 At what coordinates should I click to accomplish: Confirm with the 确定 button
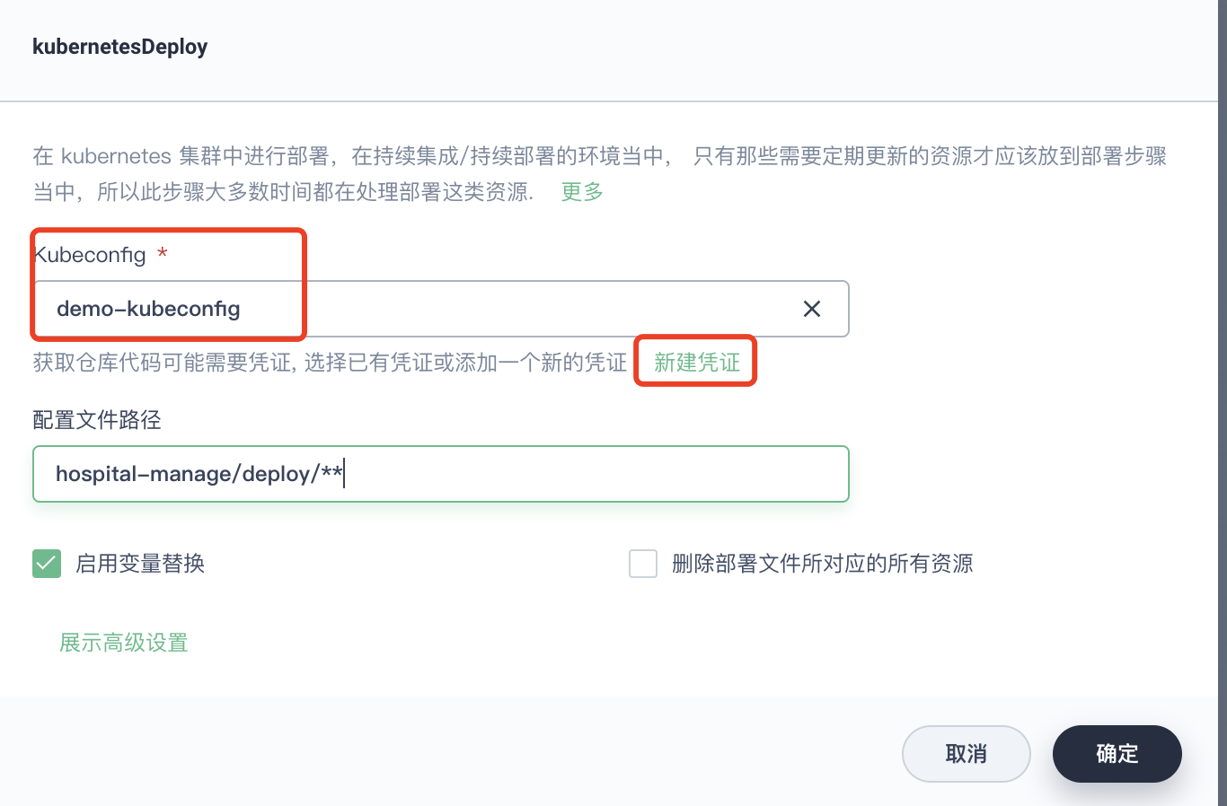(x=1117, y=754)
